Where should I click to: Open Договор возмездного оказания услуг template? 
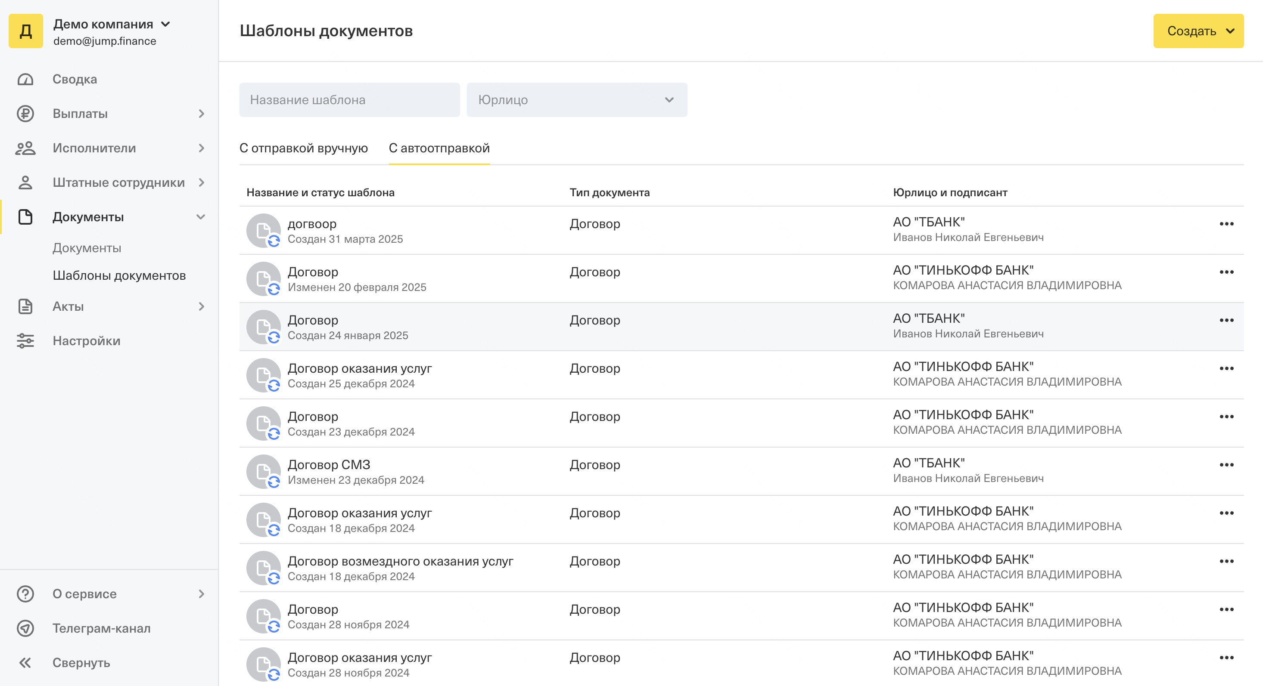(400, 561)
